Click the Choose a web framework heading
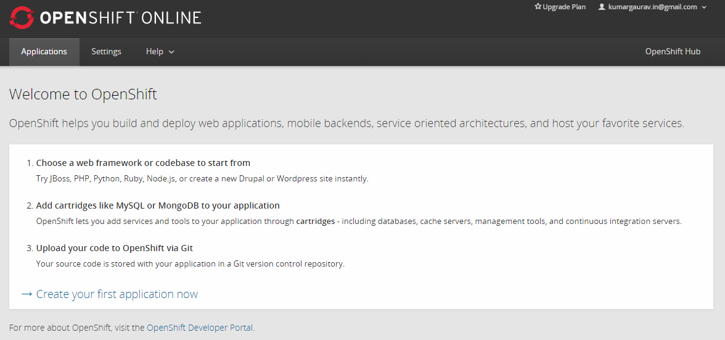725x340 pixels. point(143,163)
